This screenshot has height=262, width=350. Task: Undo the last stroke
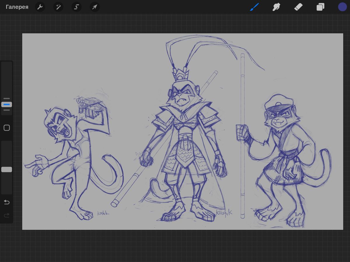coord(6,202)
